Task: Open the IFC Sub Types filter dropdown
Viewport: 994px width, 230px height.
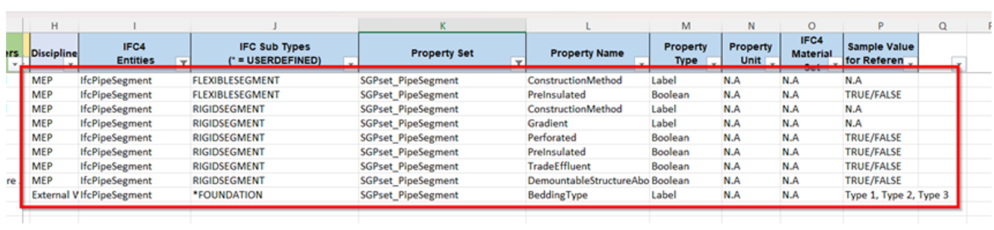Action: (x=351, y=62)
